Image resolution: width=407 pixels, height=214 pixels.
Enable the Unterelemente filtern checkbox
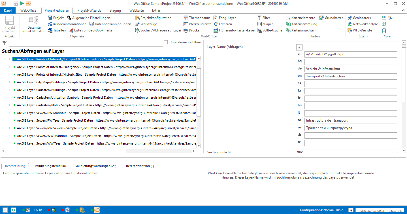tap(166, 42)
